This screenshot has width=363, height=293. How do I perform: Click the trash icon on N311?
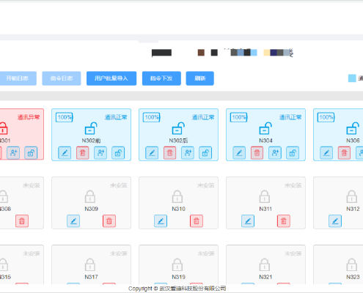[284, 221]
